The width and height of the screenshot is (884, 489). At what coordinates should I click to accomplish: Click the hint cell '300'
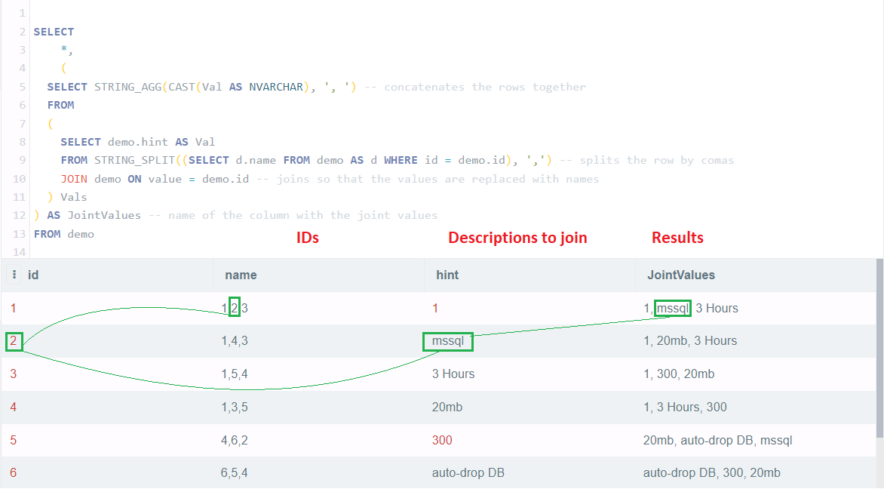pos(442,441)
